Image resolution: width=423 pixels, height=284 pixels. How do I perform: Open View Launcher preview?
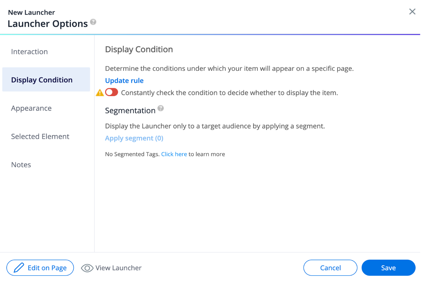click(x=111, y=268)
